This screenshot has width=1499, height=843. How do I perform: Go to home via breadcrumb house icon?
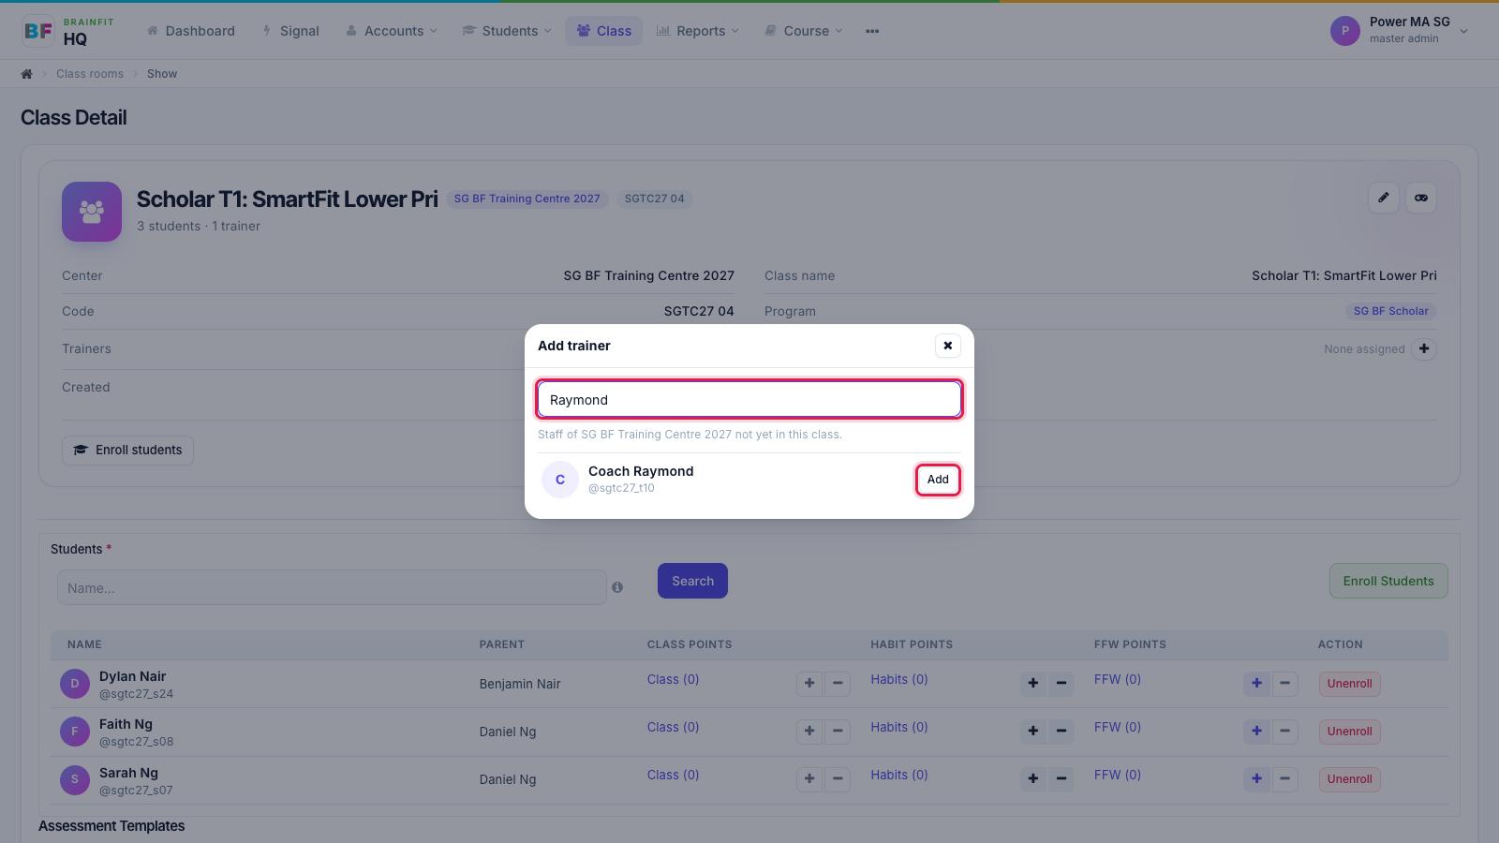26,74
